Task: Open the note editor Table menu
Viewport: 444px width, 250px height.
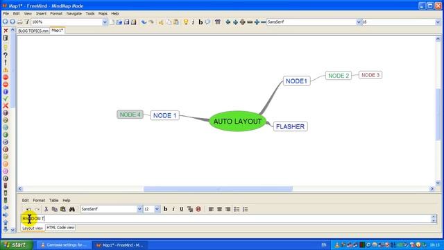Action: [54, 201]
